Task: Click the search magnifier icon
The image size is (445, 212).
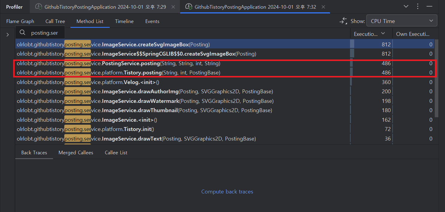Action: 22,33
